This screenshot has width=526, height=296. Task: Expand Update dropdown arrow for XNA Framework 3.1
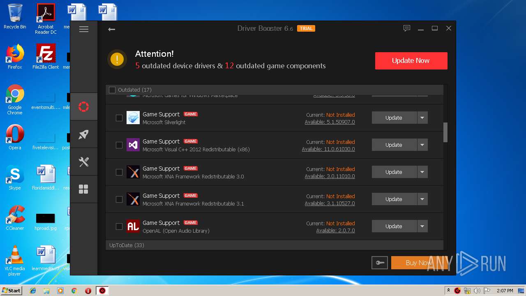click(422, 199)
